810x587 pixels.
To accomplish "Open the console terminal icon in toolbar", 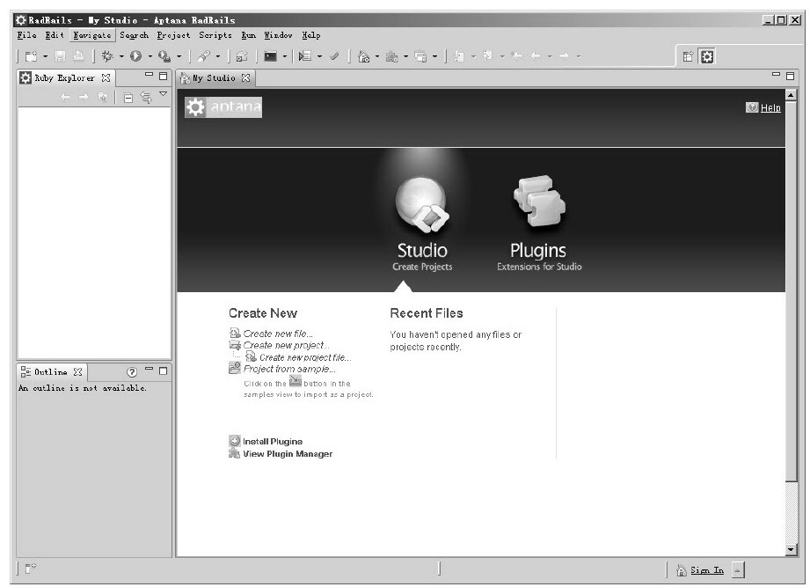I will coord(271,56).
